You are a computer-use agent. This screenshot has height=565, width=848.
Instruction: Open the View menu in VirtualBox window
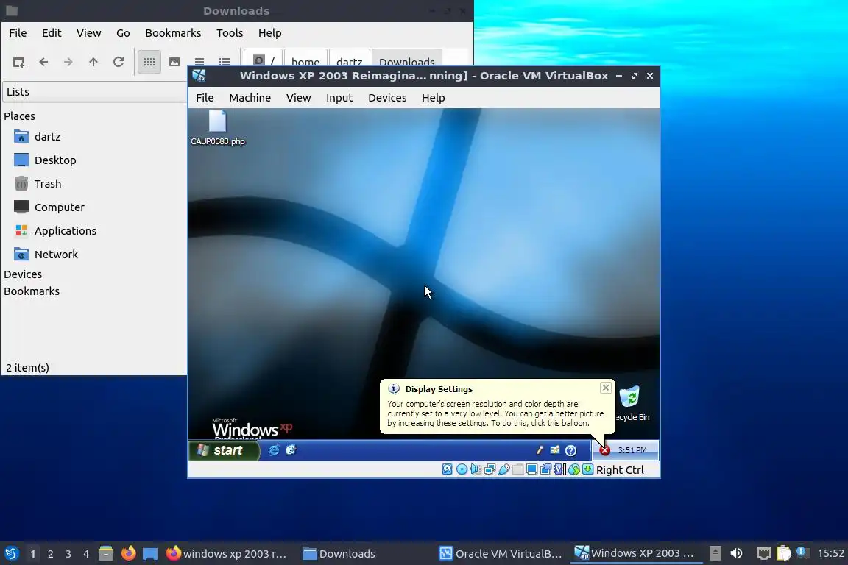(x=299, y=98)
